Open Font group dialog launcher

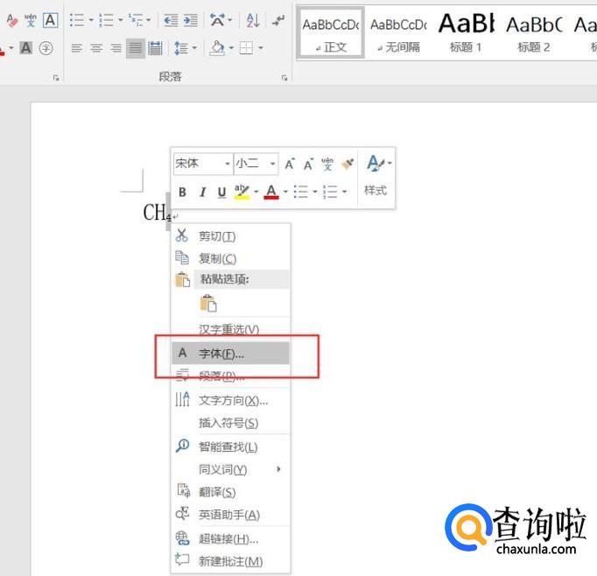pyautogui.click(x=56, y=78)
